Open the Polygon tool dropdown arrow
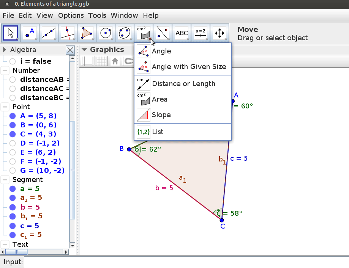The height and width of the screenshot is (268, 349). tap(93, 39)
